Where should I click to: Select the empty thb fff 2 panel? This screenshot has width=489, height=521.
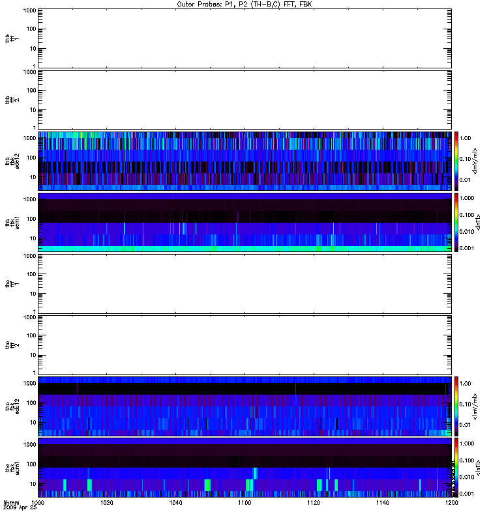(244, 100)
